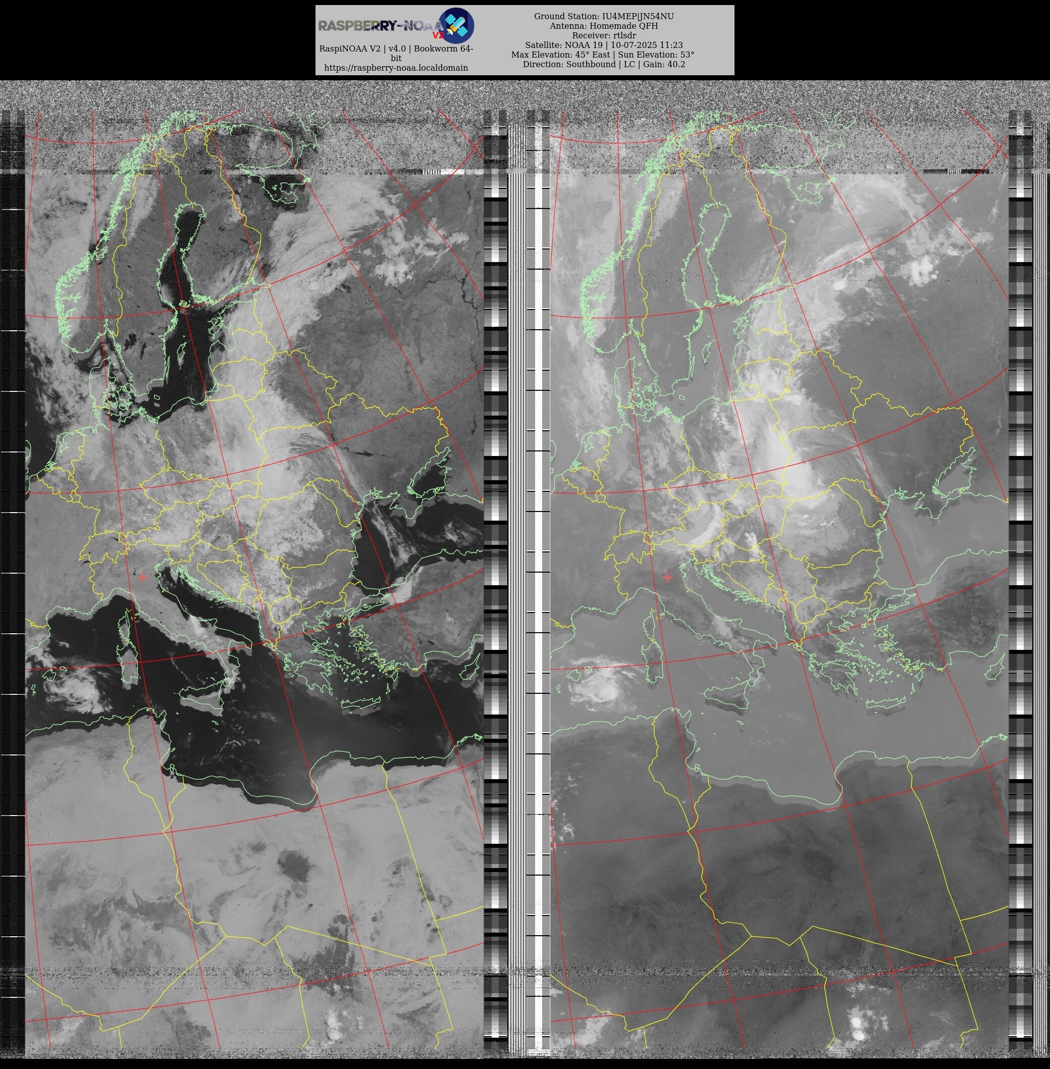Click the 'Antenna: Homemade QFH' line
The width and height of the screenshot is (1050, 1069).
click(x=604, y=26)
